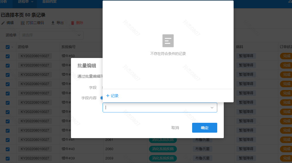
Task: Click the plus icon next to 记录
Action: 108,96
